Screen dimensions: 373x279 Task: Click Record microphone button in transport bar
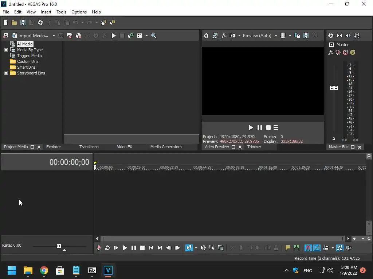98,248
